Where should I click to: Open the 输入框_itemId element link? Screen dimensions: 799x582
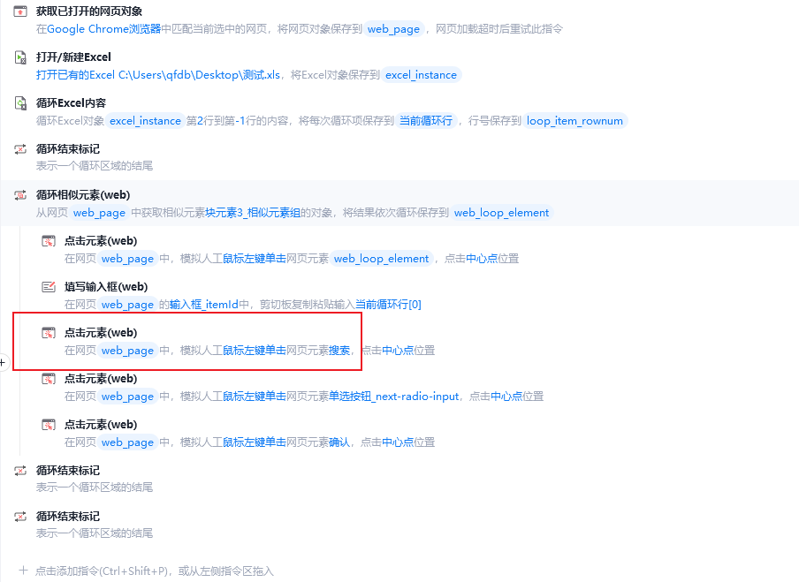pos(204,305)
